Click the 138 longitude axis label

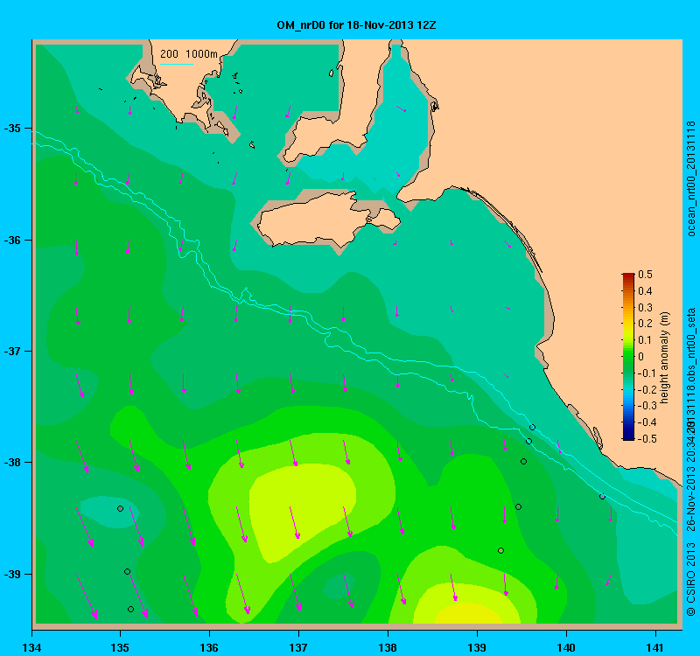click(x=388, y=647)
